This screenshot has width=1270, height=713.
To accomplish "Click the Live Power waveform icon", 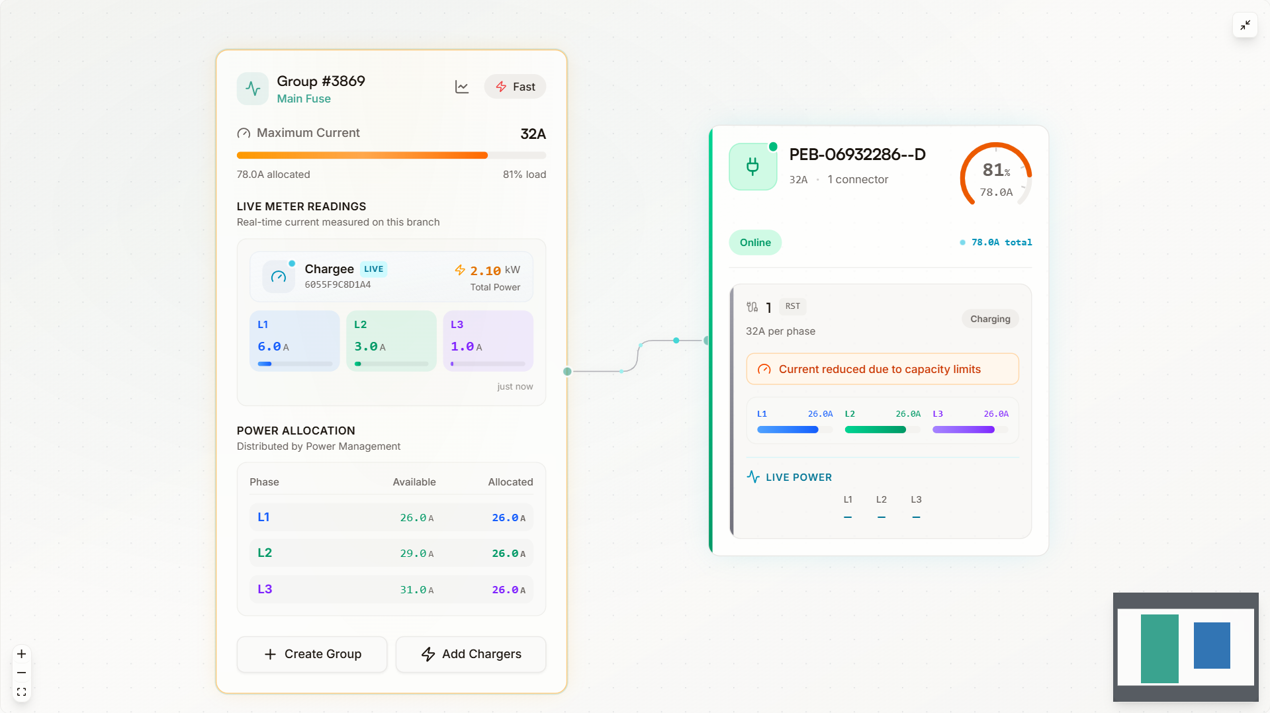I will [753, 476].
